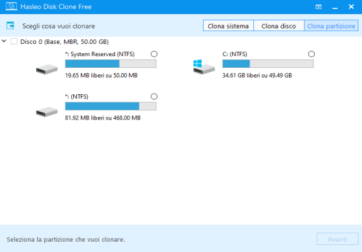The height and width of the screenshot is (252, 362).
Task: Click the Scegli cosa vuoi clonare heading
Action: click(59, 26)
